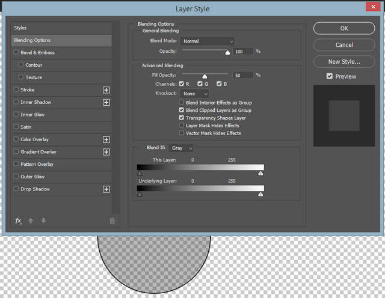Move effect up with arrow icon
This screenshot has width=385, height=298.
coord(31,220)
